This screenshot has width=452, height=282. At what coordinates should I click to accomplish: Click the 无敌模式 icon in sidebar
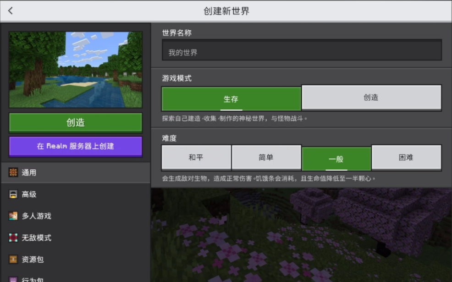[13, 238]
